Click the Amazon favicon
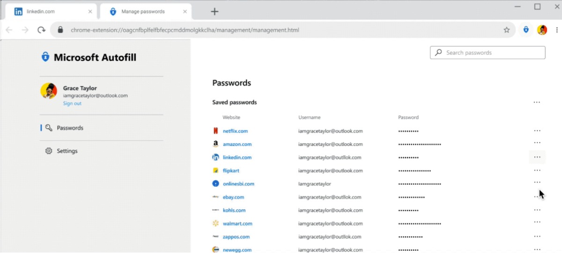 (x=215, y=144)
